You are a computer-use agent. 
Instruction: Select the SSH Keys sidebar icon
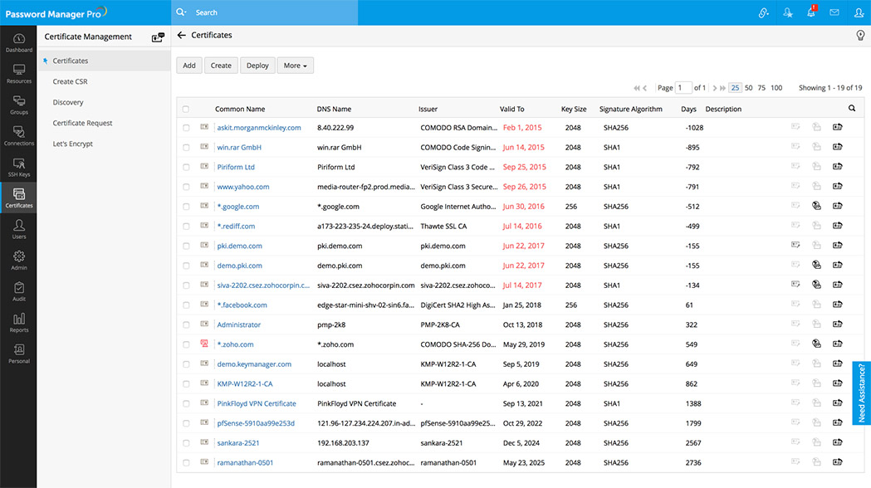tap(18, 166)
